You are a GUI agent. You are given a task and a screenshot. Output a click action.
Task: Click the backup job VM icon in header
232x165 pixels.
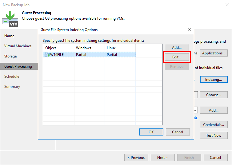(10, 18)
